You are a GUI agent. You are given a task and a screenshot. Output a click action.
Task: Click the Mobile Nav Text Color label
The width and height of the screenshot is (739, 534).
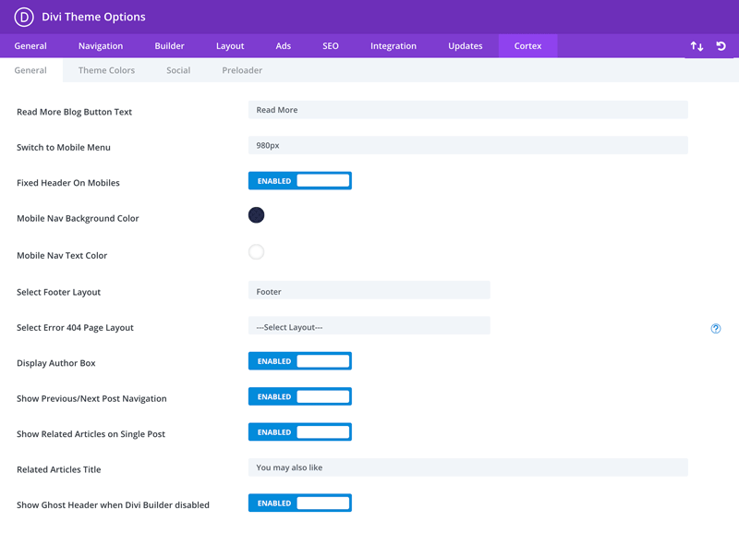point(62,256)
